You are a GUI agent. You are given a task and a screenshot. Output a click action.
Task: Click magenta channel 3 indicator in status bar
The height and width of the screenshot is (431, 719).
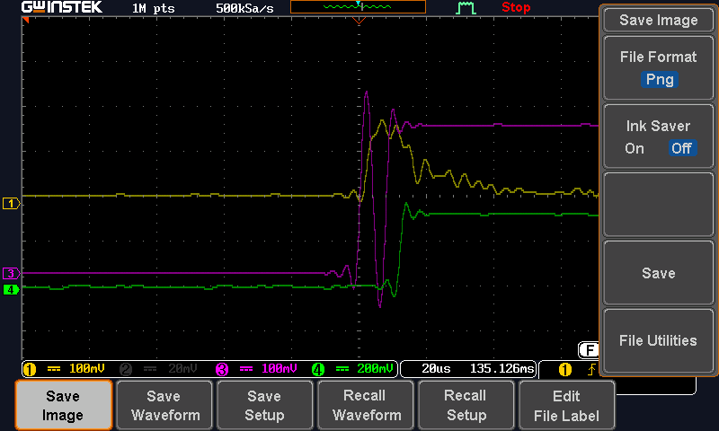[x=222, y=369]
